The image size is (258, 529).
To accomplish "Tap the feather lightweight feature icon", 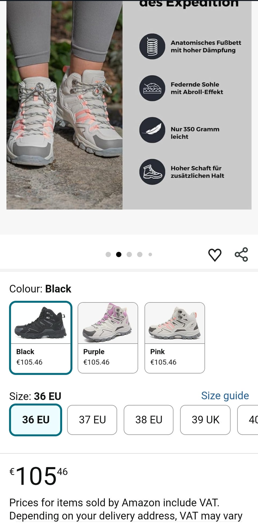I will tap(152, 130).
